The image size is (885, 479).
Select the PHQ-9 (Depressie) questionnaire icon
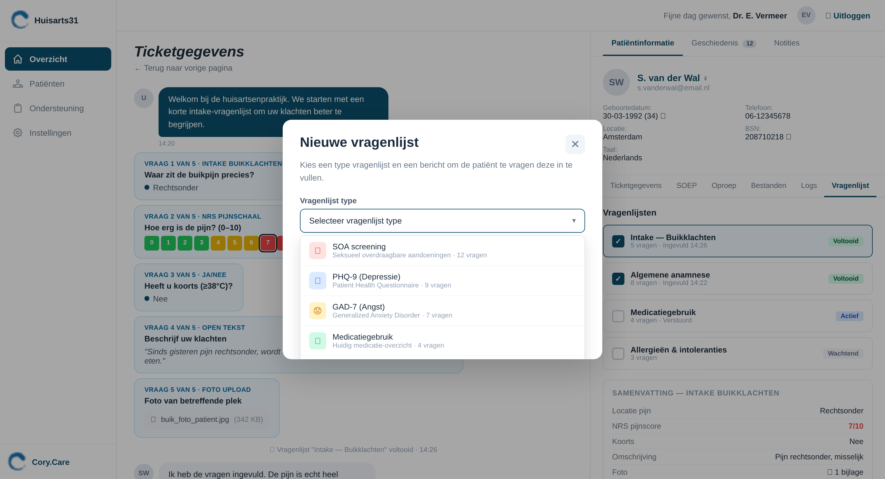click(317, 281)
